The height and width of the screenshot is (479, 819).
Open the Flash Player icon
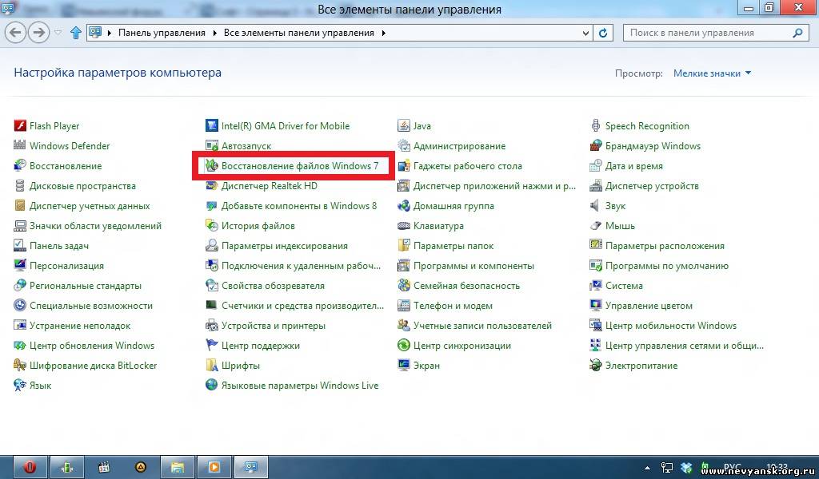(20, 125)
